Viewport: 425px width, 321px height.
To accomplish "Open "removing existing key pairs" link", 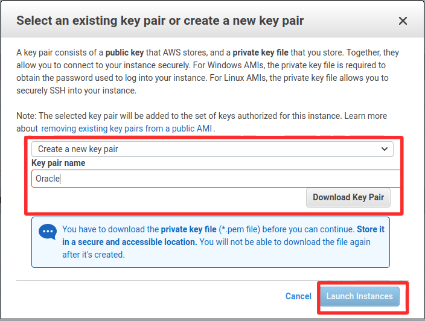I will [x=126, y=129].
